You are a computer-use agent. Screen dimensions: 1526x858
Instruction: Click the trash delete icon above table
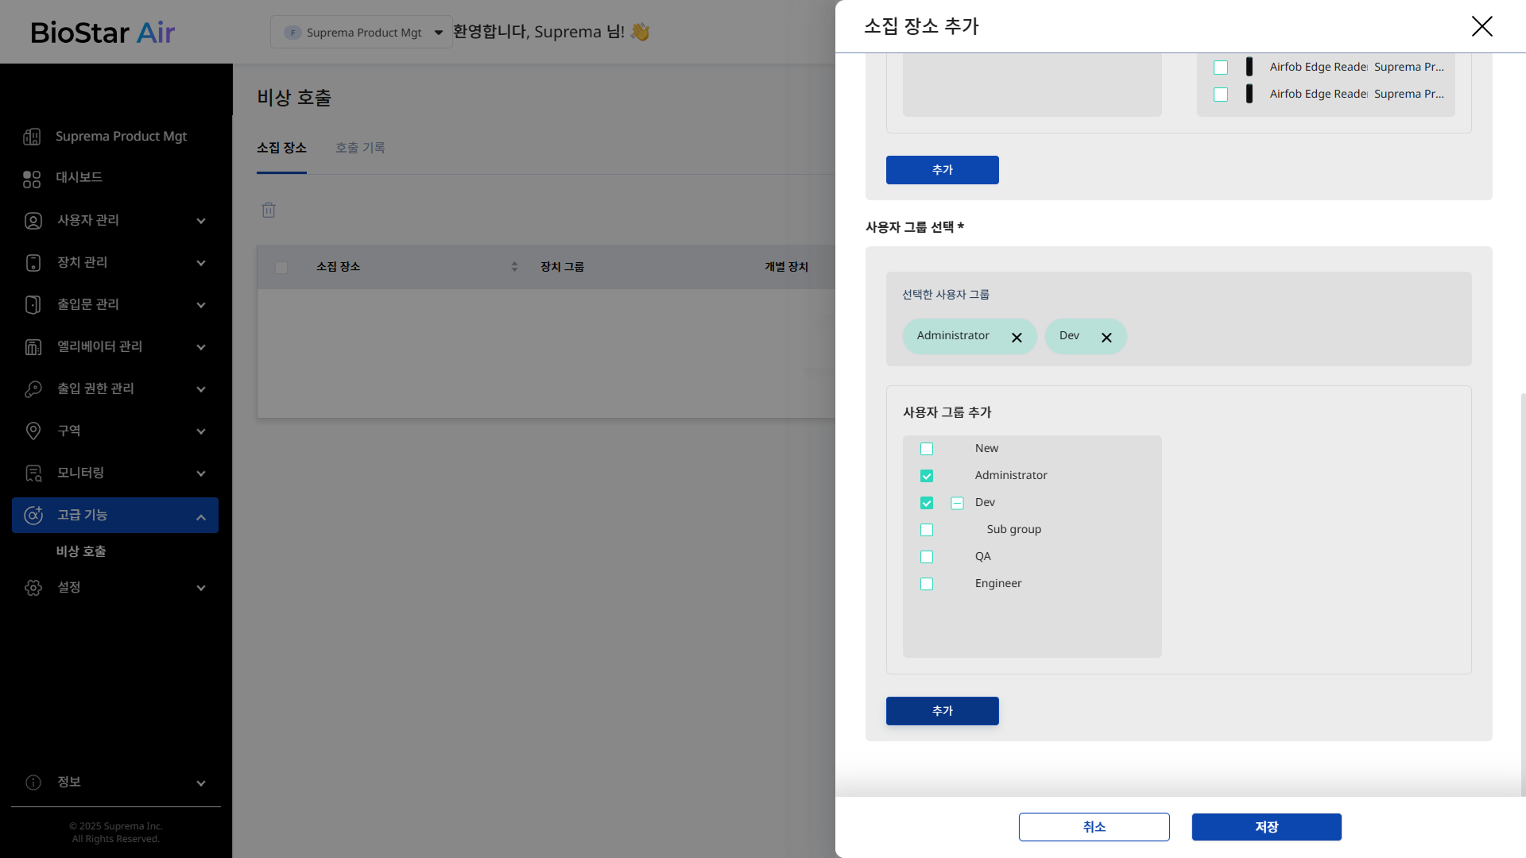point(269,211)
